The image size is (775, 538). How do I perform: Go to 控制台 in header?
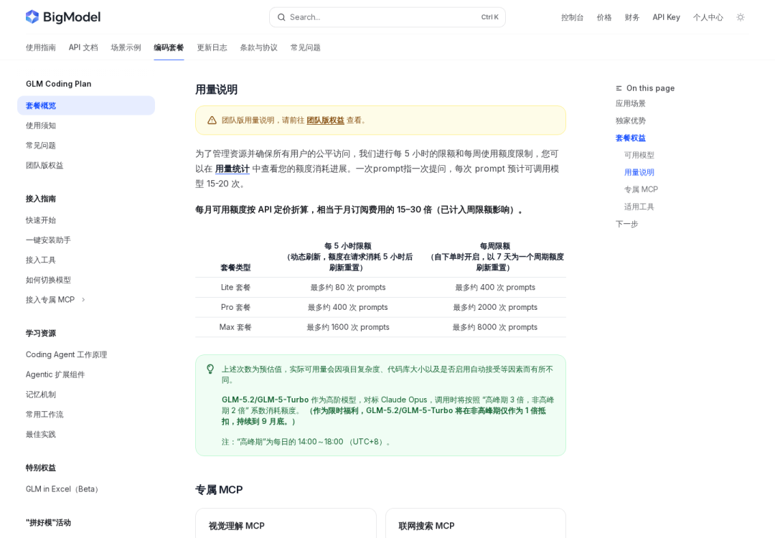572,17
